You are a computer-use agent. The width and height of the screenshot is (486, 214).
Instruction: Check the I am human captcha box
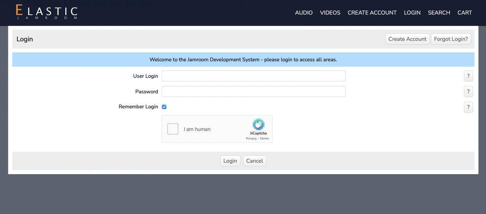(173, 129)
